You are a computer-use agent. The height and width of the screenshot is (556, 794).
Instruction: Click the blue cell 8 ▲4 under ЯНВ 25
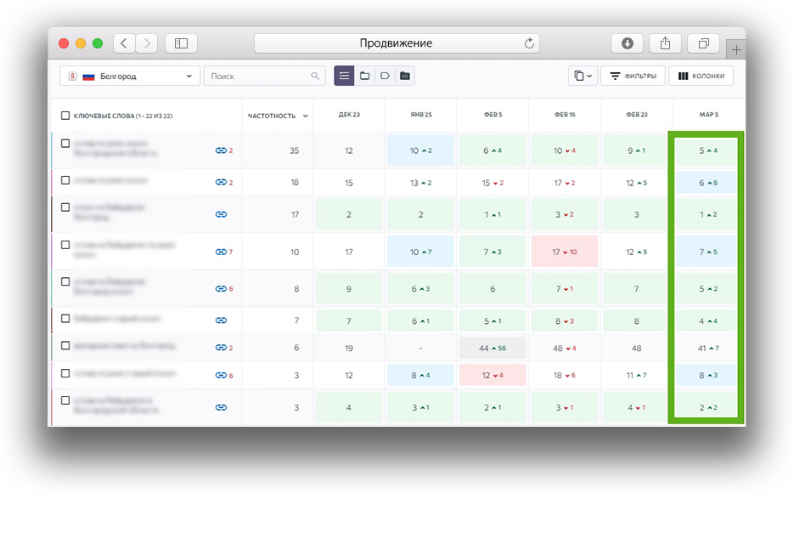pos(421,376)
